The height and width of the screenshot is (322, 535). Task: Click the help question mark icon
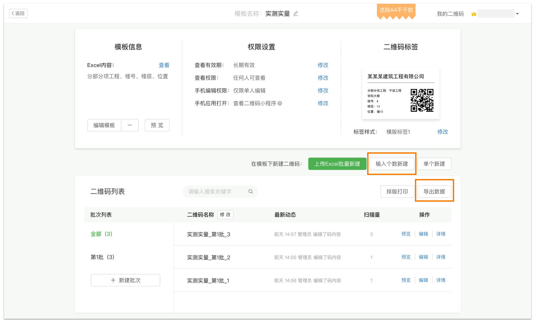pos(280,103)
